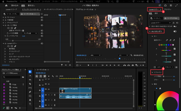Open program monitor settings wrench
Image resolution: width=181 pixels, height=111 pixels.
131,55
